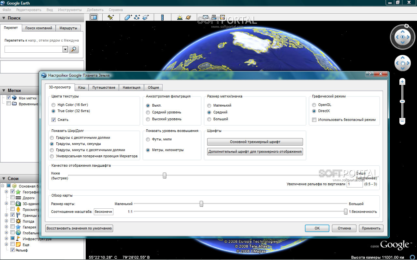Click the blue star icon beside Галерея
417x260 pixels.
pos(18,227)
